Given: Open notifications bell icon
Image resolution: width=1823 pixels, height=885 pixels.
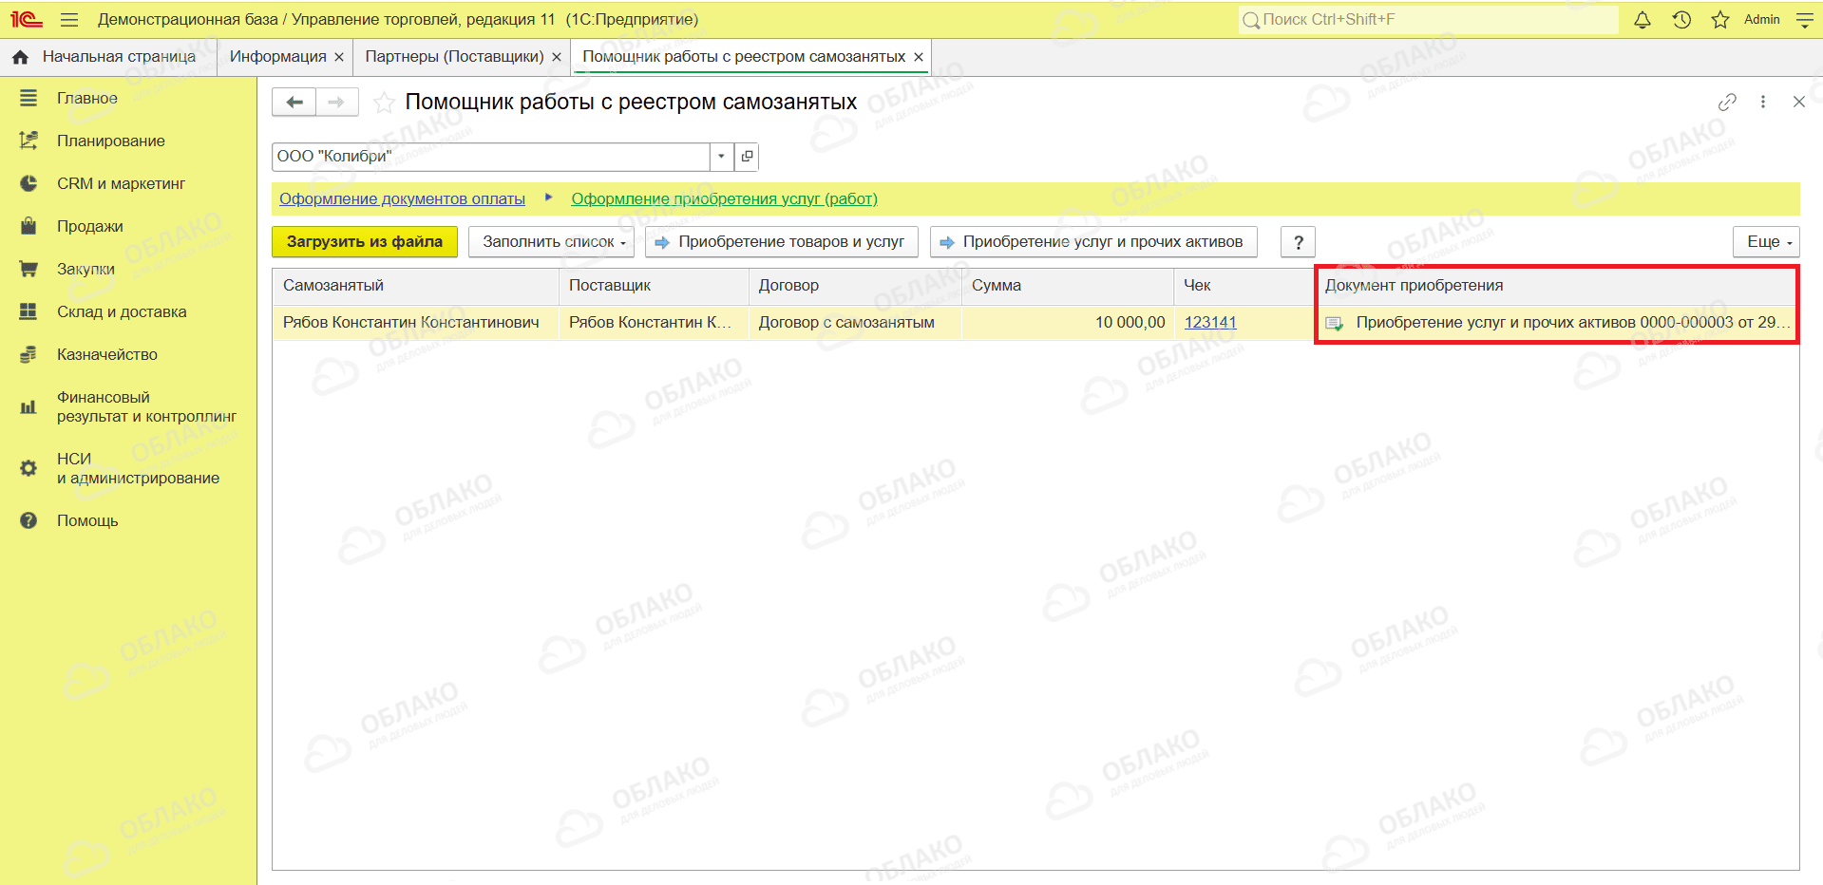Looking at the screenshot, I should (x=1643, y=19).
